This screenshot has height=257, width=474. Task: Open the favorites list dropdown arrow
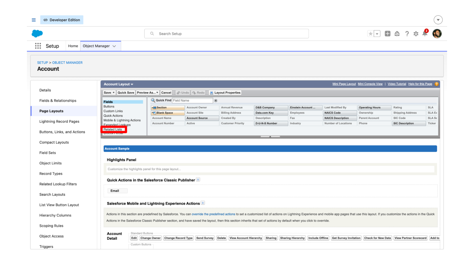pyautogui.click(x=377, y=33)
